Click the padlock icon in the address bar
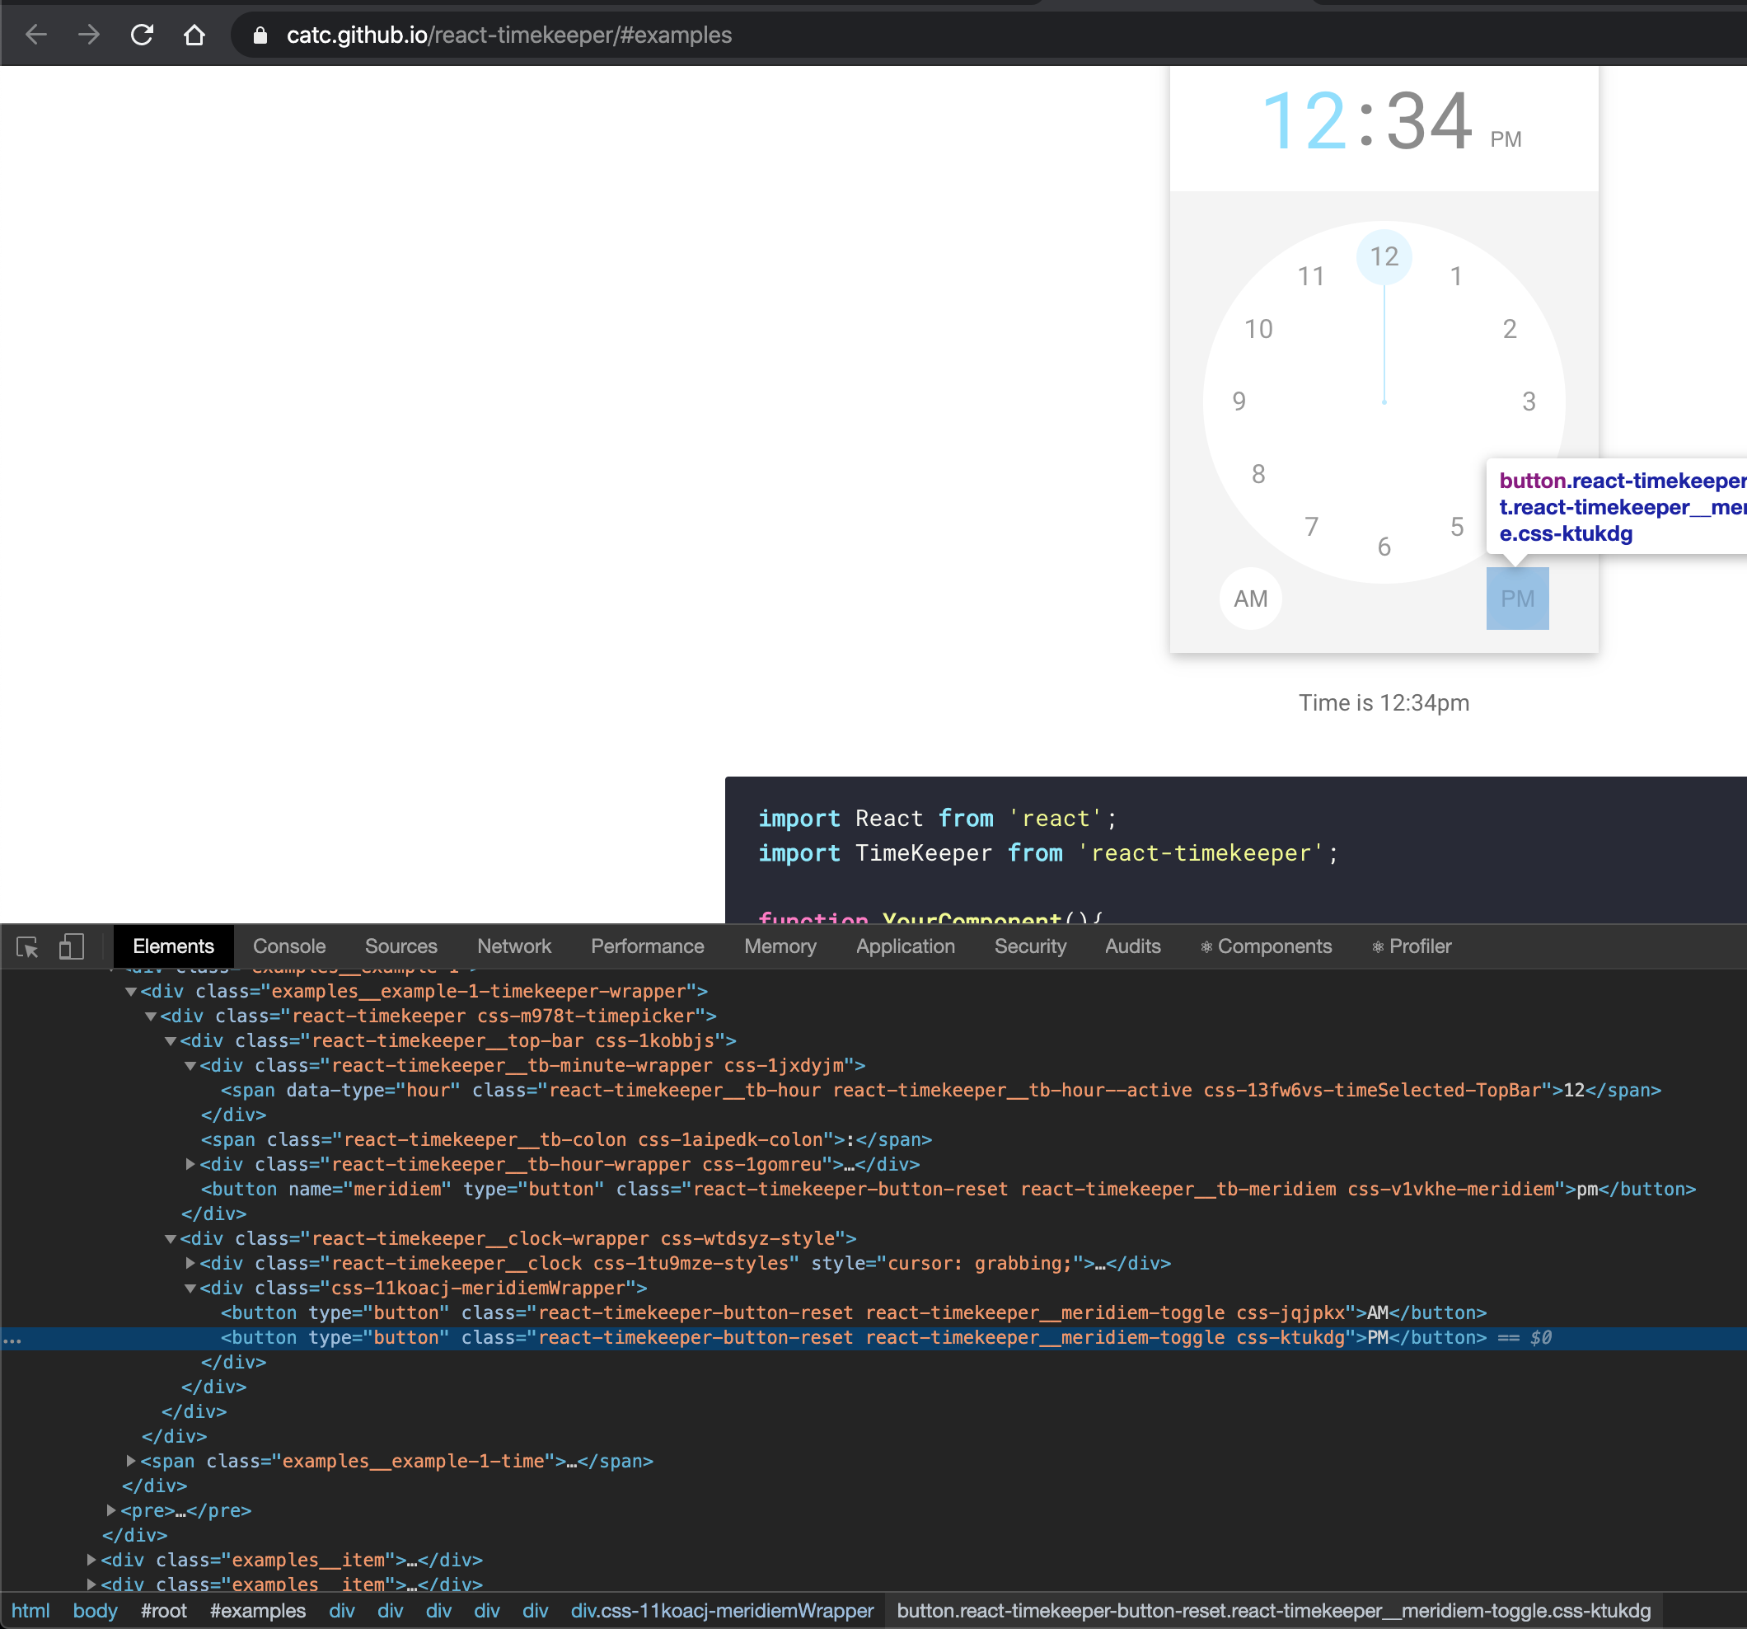 pos(260,35)
